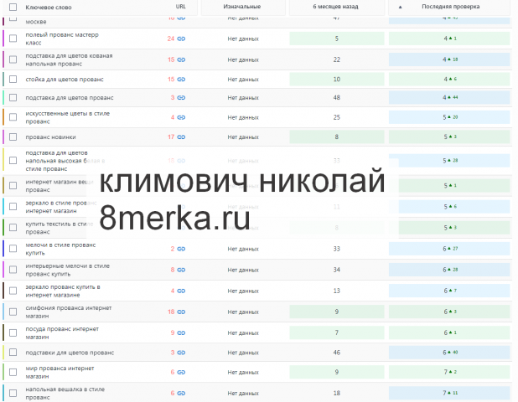Sort by 'URL' column header

pos(181,7)
